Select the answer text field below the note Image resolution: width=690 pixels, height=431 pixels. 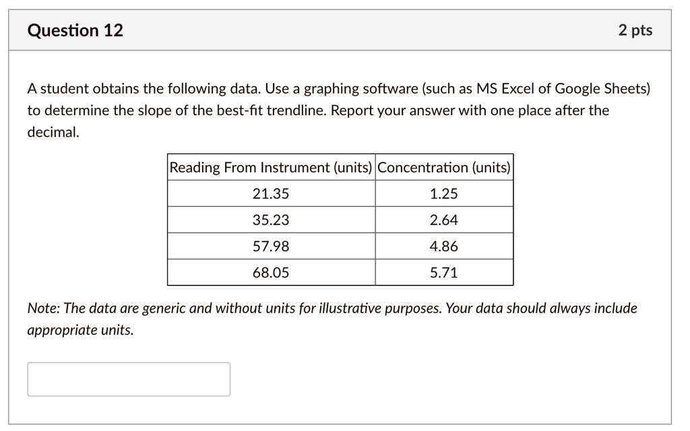pos(128,378)
